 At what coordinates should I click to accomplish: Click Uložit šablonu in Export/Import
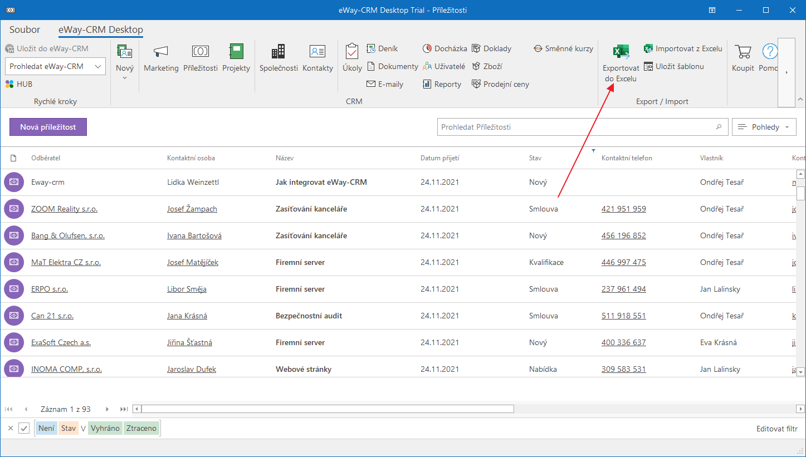click(674, 66)
